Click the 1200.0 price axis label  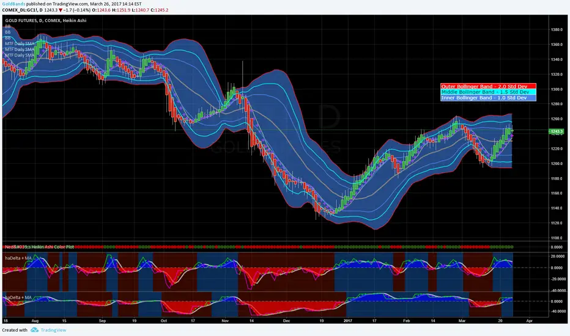pyautogui.click(x=557, y=164)
